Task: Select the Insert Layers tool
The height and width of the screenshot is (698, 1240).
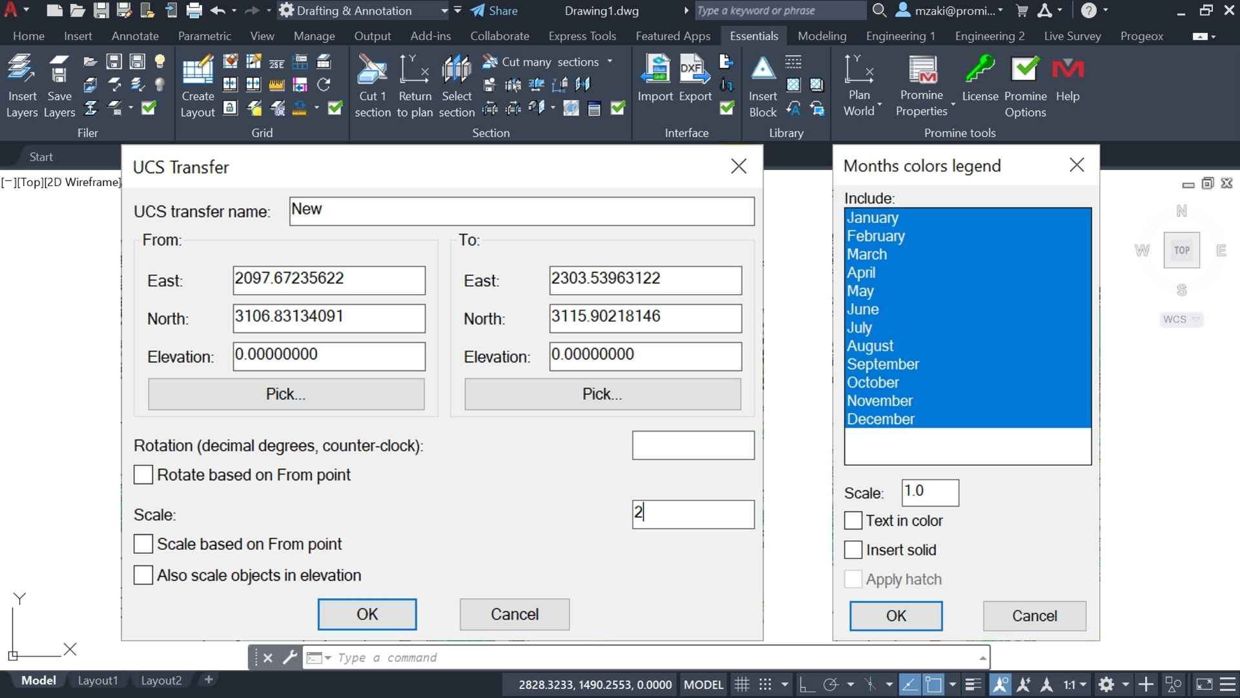Action: pos(21,84)
